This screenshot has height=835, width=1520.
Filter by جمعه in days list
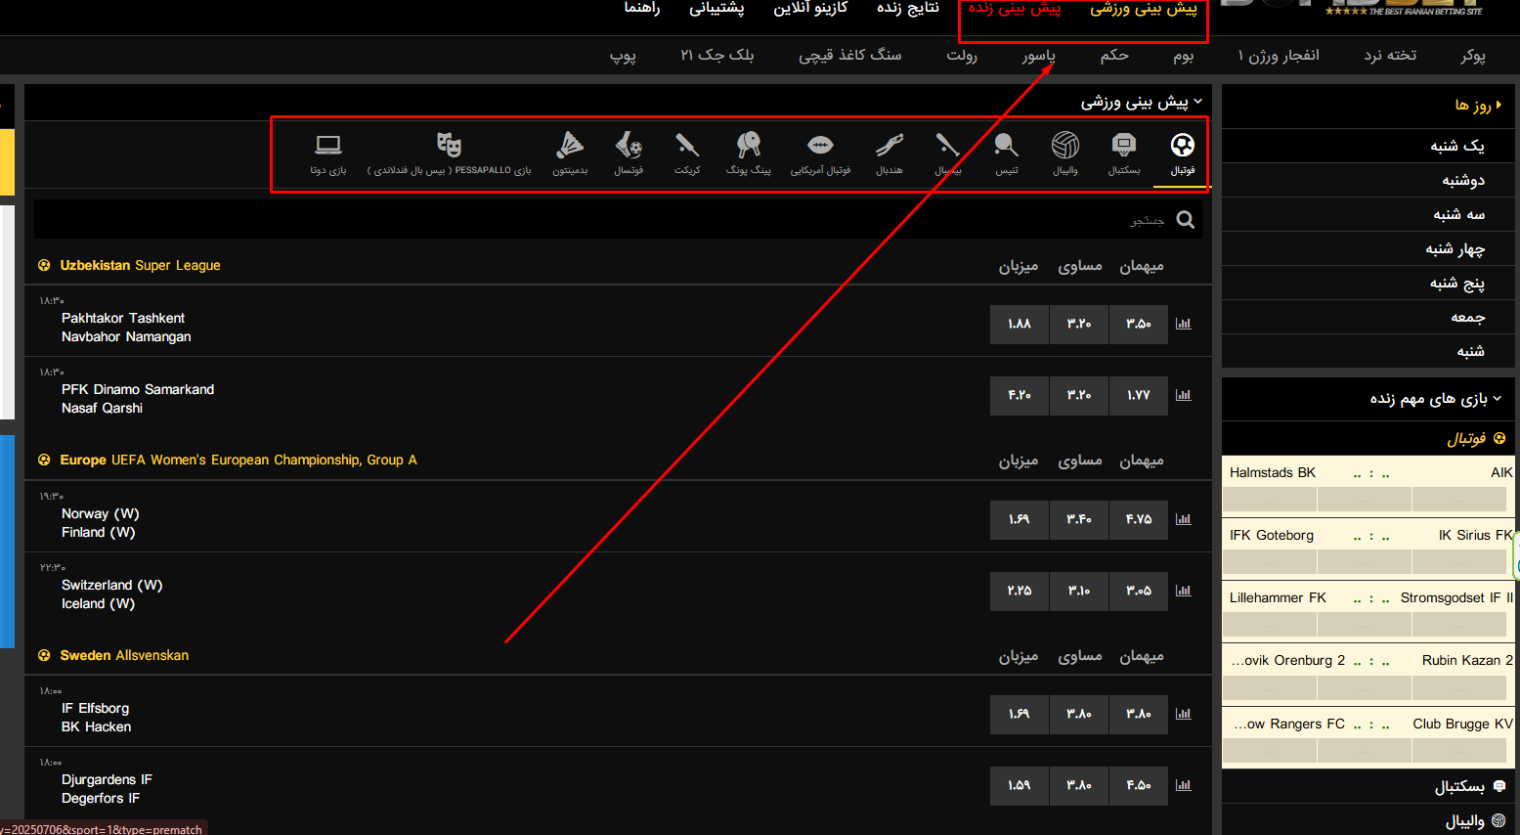[1368, 317]
